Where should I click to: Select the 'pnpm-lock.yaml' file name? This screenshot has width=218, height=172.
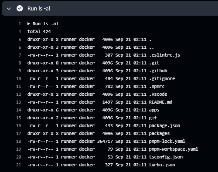click(x=167, y=142)
